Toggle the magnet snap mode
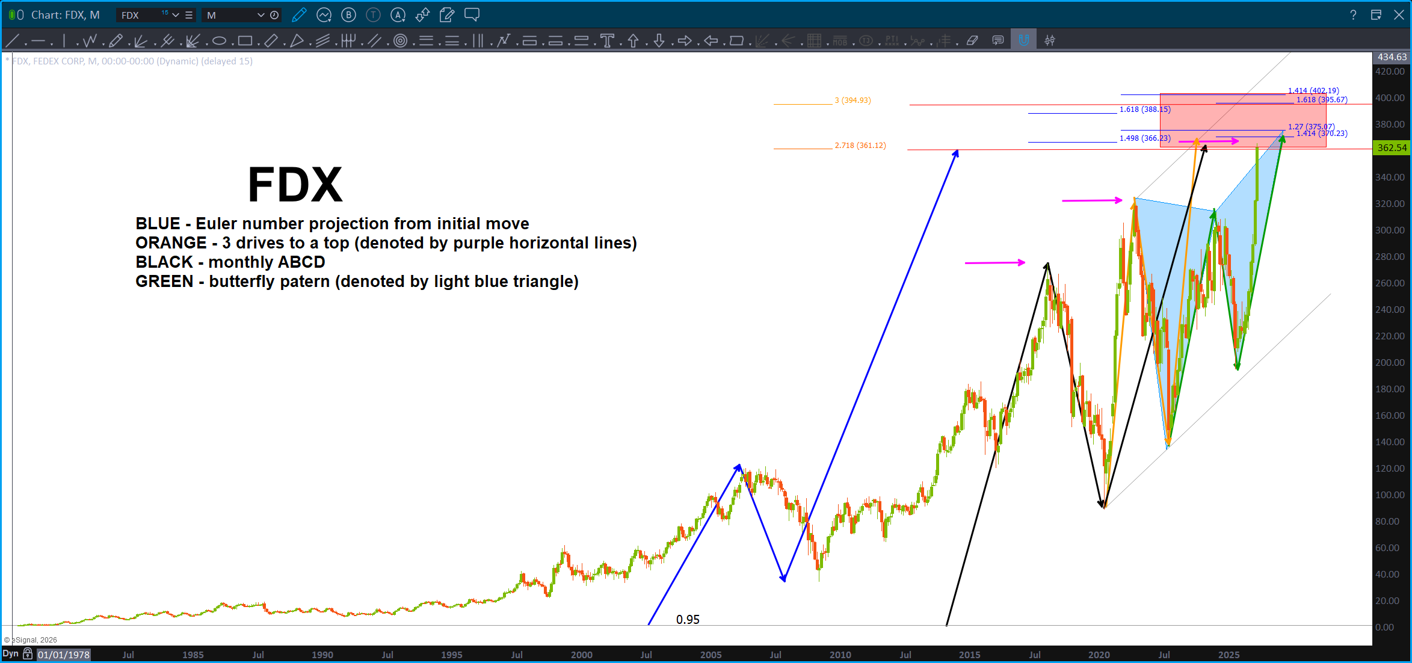This screenshot has height=663, width=1412. pos(1023,41)
